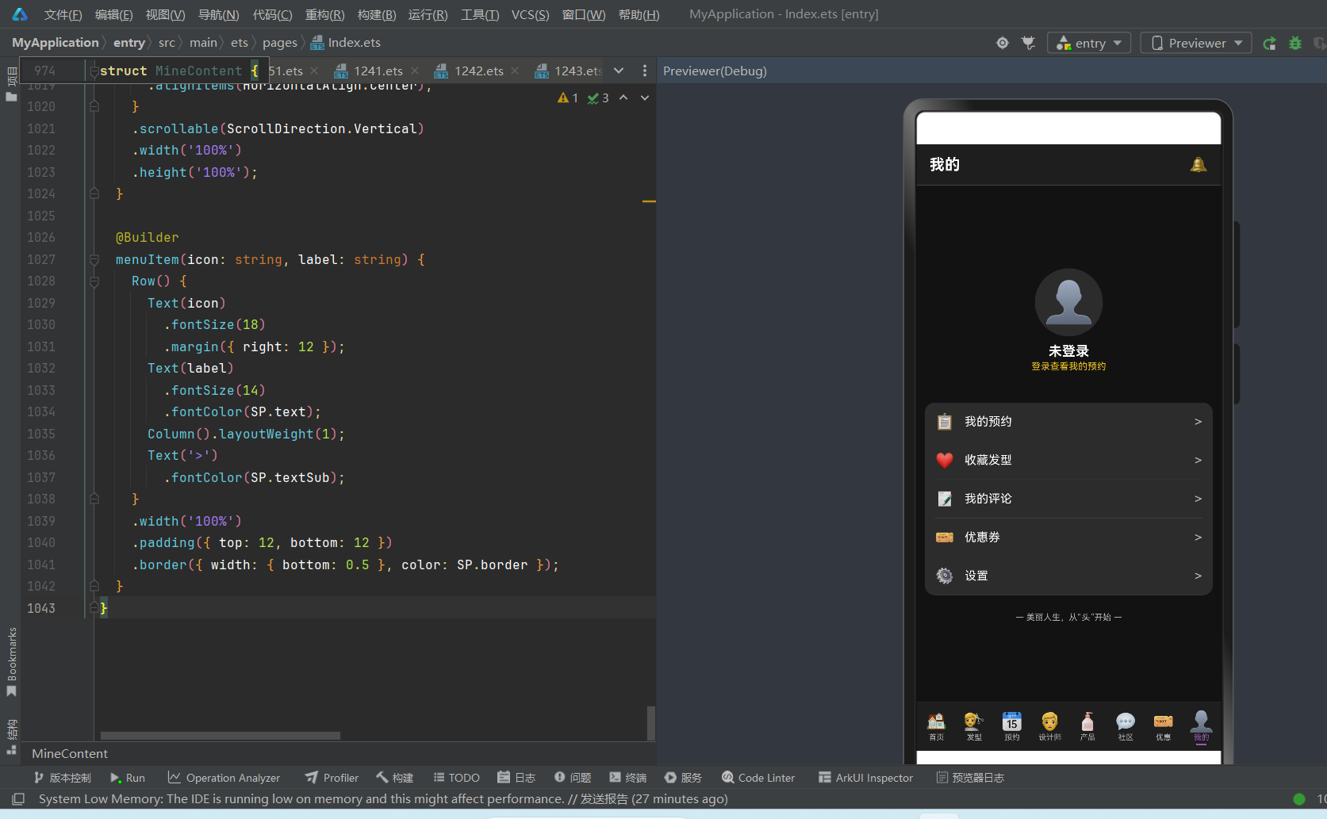Click the Index.ets breadcrumb file

[x=346, y=43]
